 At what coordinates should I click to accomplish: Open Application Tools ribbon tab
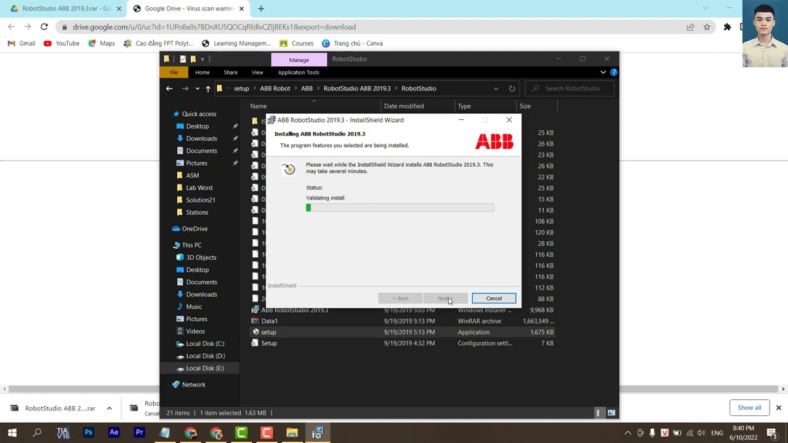coord(299,72)
